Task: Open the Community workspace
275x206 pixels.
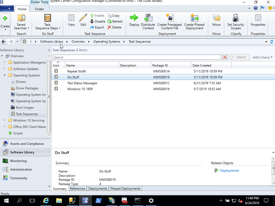Action: [x=26, y=178]
